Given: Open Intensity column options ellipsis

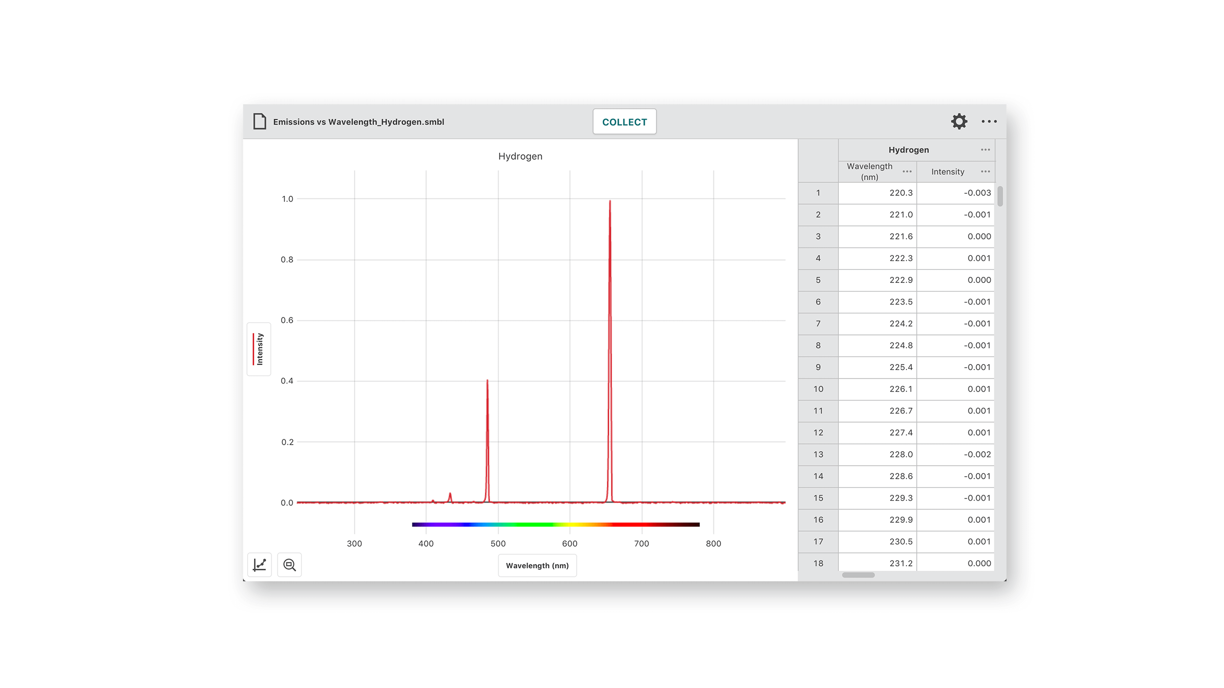Looking at the screenshot, I should tap(985, 172).
